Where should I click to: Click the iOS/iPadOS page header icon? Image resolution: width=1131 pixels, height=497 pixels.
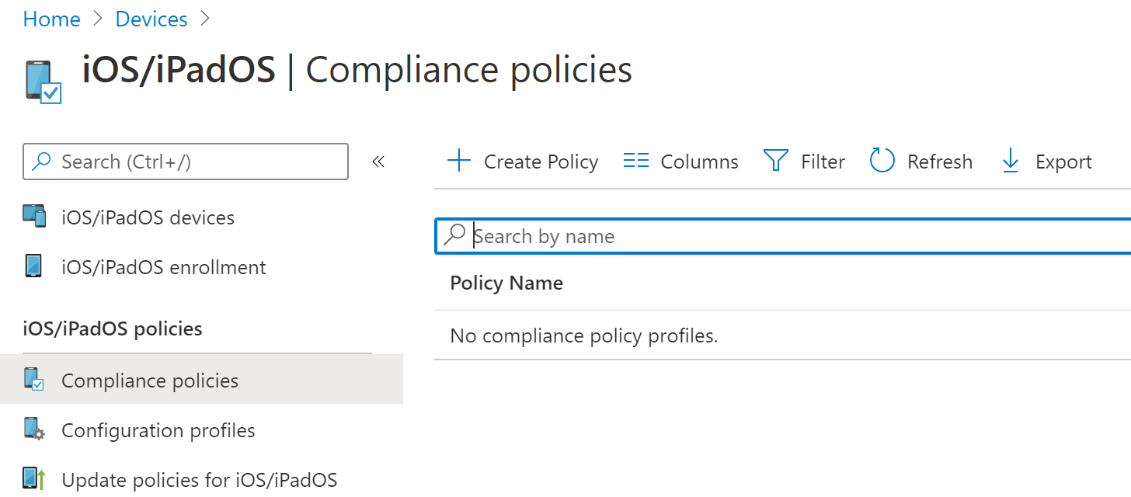click(x=43, y=82)
